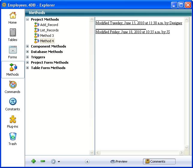
Task: Expand the Database Methods node
Action: (x=28, y=52)
